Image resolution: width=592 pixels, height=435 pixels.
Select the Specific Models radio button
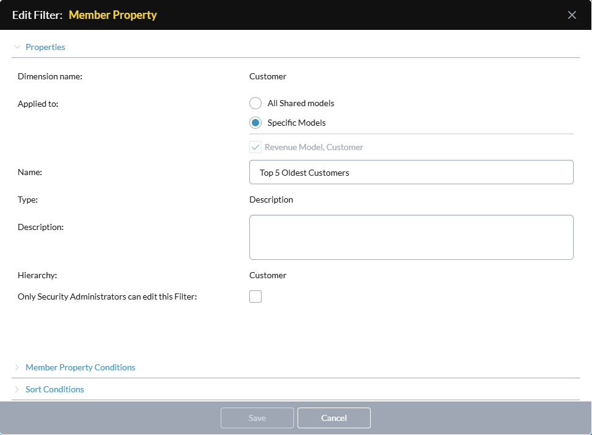pyautogui.click(x=255, y=123)
